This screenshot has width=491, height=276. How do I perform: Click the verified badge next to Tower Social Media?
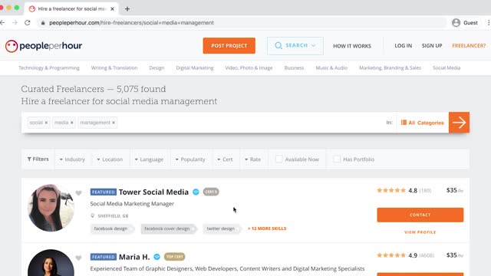196,192
